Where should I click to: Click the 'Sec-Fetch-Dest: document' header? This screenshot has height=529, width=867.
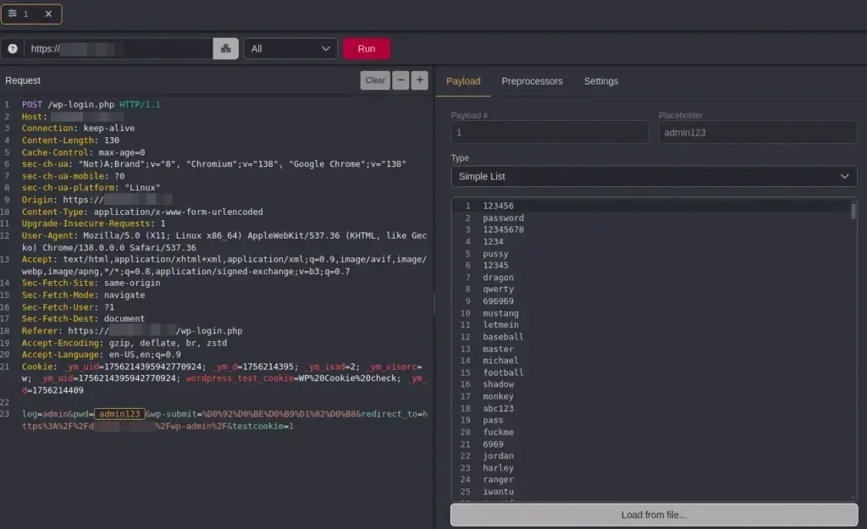(x=83, y=319)
